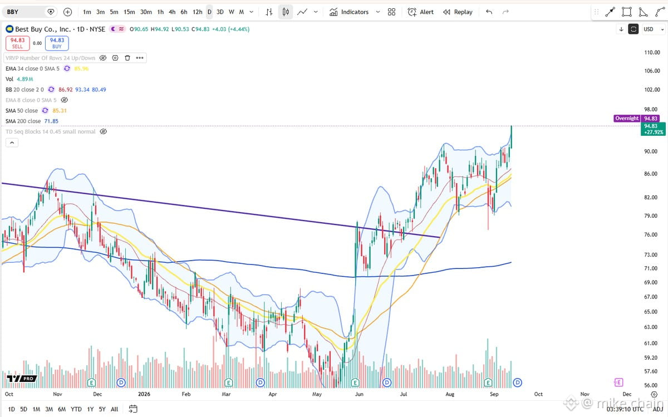The image size is (668, 417).
Task: Select the candlestick chart type icon
Action: click(286, 12)
